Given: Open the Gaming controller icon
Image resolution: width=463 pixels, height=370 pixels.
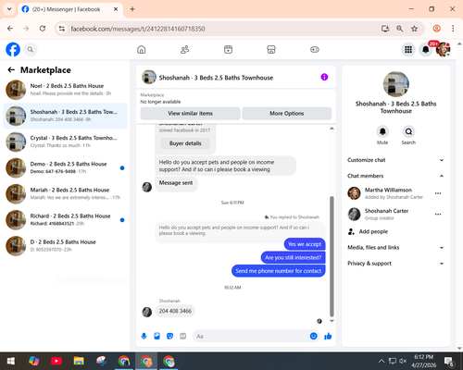Looking at the screenshot, I should (x=315, y=49).
